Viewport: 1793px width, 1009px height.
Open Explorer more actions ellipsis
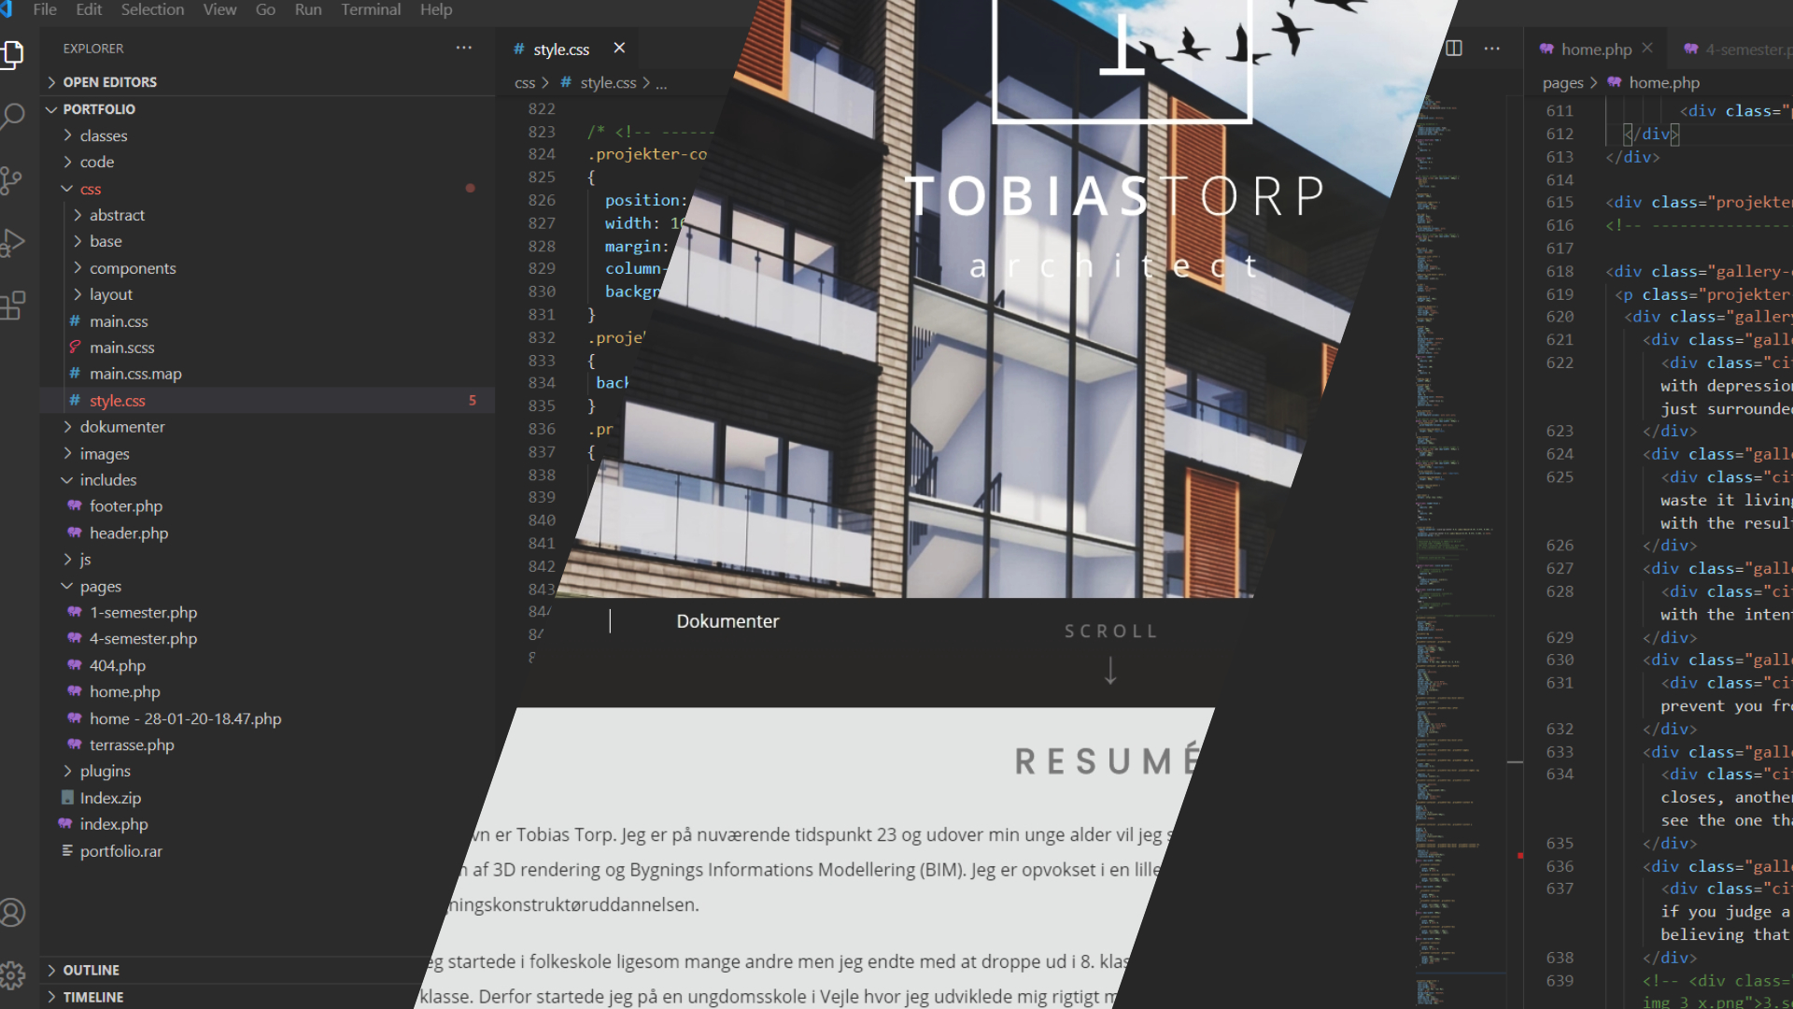[464, 48]
